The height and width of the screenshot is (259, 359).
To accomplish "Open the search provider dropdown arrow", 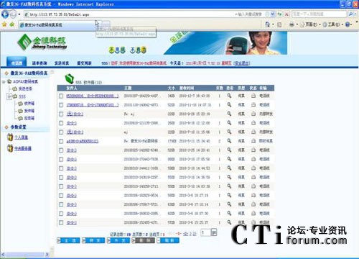I will pyautogui.click(x=356, y=14).
